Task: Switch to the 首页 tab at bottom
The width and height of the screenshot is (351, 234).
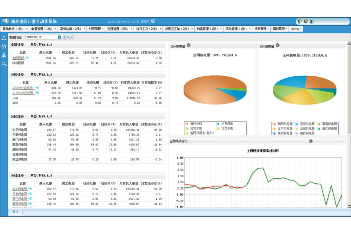Action: [16, 212]
